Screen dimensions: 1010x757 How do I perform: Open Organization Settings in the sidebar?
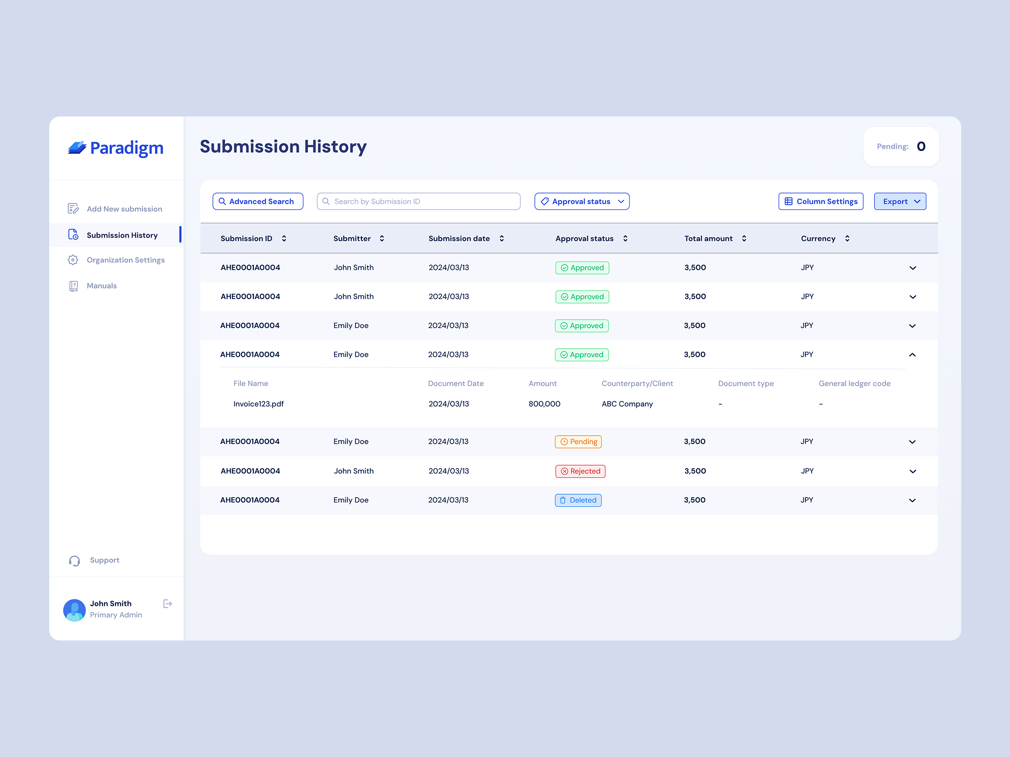pyautogui.click(x=116, y=259)
